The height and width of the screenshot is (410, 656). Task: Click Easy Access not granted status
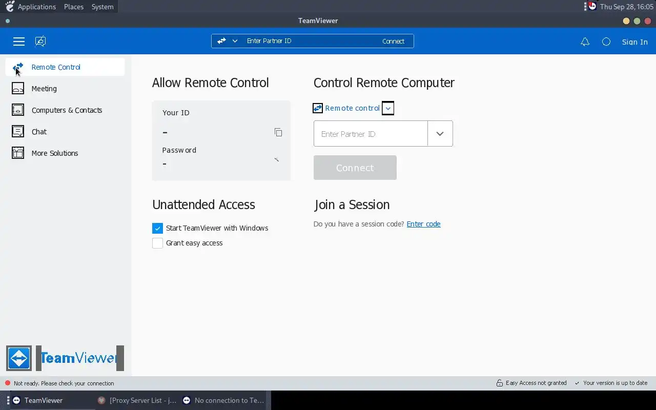[536, 383]
